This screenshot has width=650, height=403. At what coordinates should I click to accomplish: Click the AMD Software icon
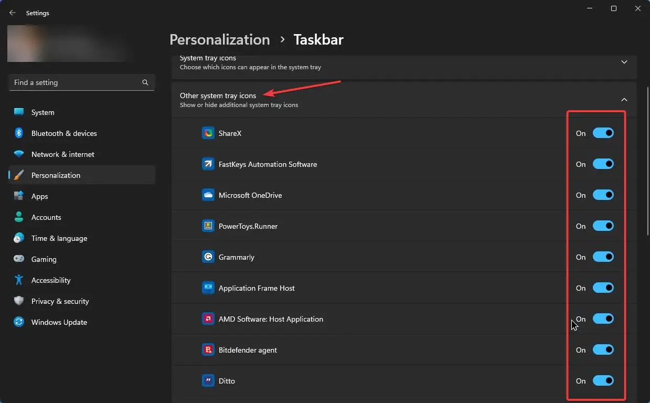click(x=208, y=319)
